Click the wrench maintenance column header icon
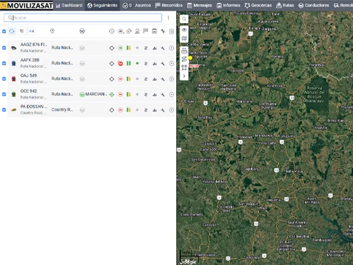The width and height of the screenshot is (353, 265). click(x=163, y=31)
